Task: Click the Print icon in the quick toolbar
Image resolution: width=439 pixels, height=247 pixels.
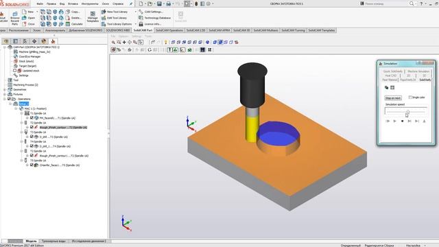Action: [x=169, y=4]
